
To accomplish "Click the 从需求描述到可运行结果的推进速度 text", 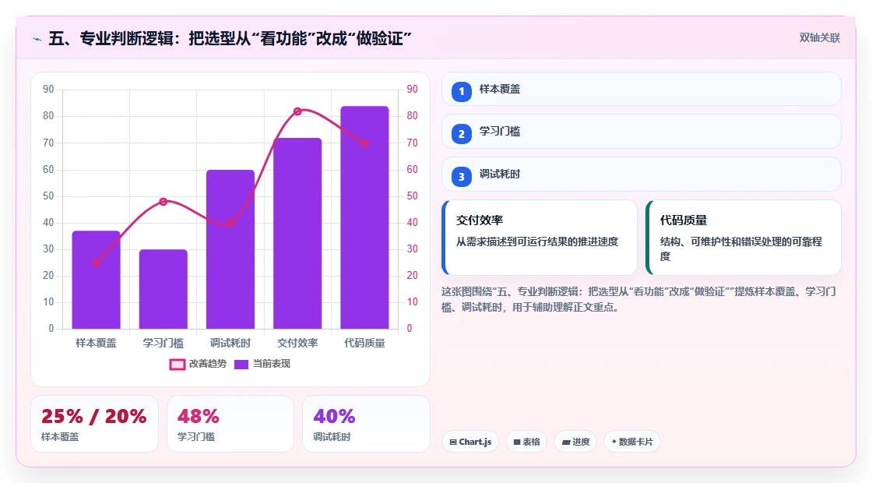I will click(537, 241).
